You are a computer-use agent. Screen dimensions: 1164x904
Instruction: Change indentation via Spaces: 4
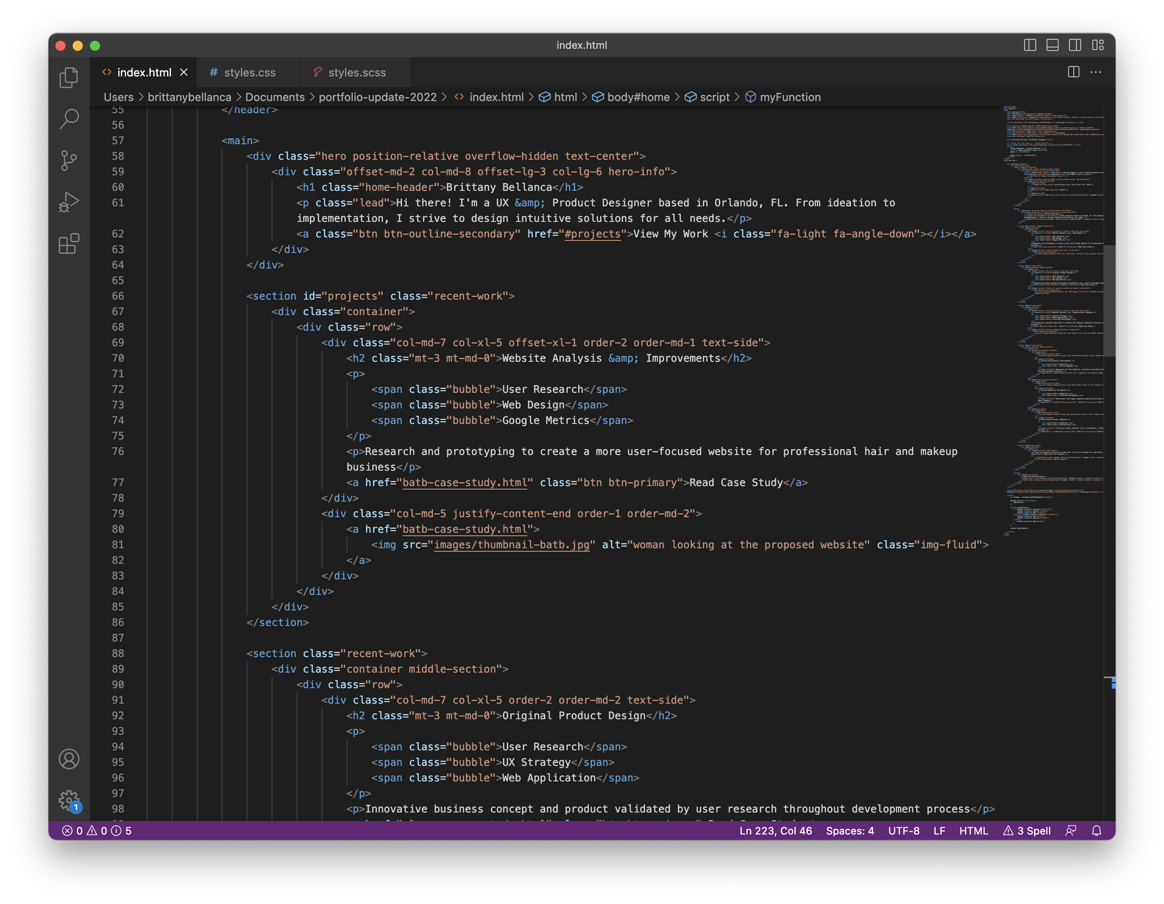[850, 831]
